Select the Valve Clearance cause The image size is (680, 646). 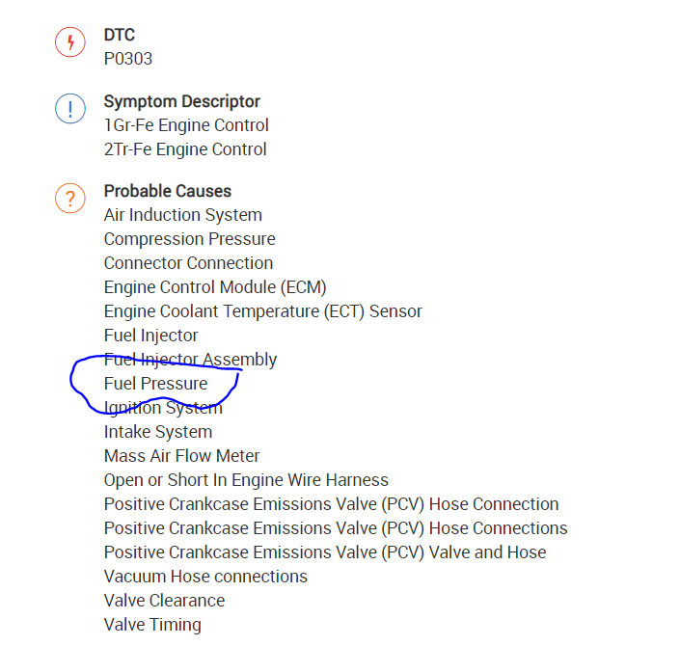(x=165, y=601)
